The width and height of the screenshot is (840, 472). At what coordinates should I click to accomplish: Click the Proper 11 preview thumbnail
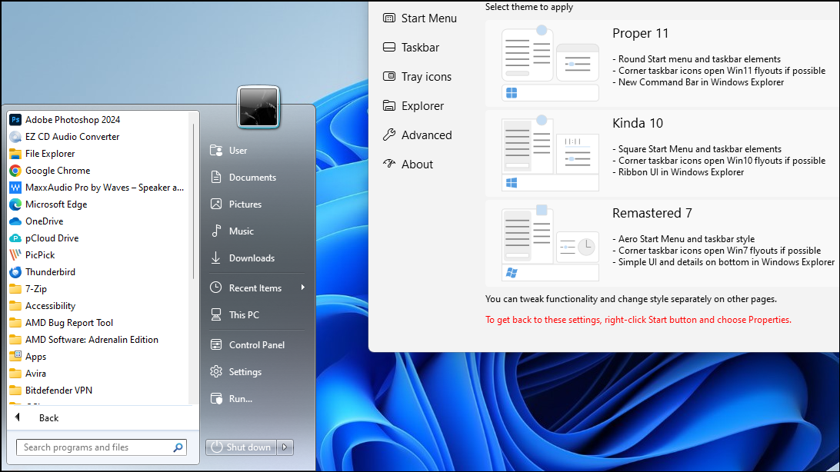550,63
